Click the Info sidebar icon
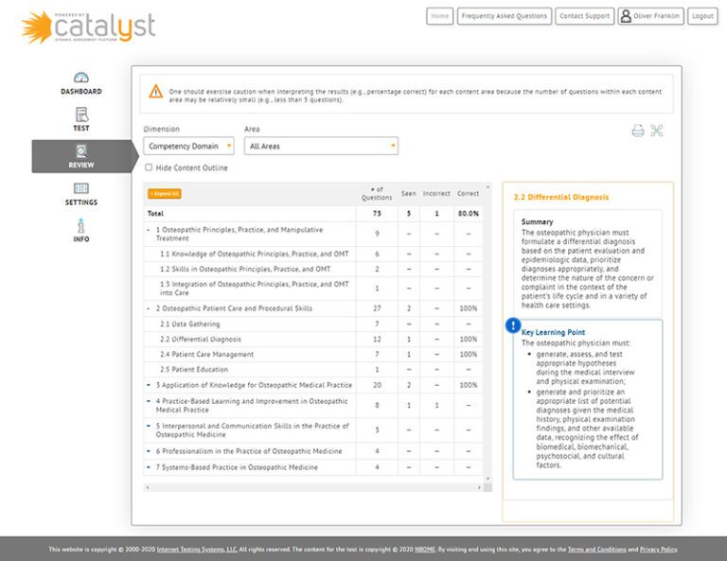 click(81, 230)
